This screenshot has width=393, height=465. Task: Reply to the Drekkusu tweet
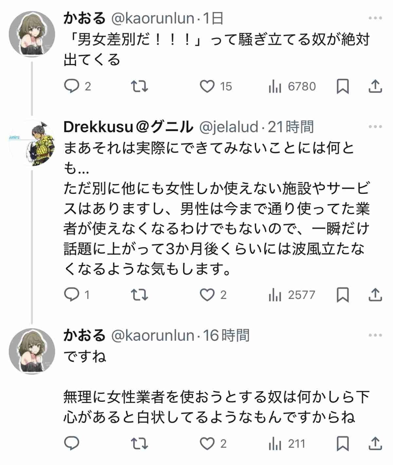[x=72, y=295]
